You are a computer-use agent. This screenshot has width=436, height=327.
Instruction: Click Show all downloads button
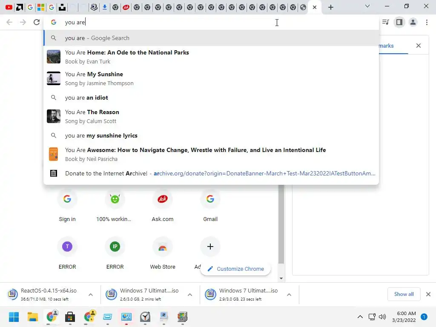pos(404,294)
